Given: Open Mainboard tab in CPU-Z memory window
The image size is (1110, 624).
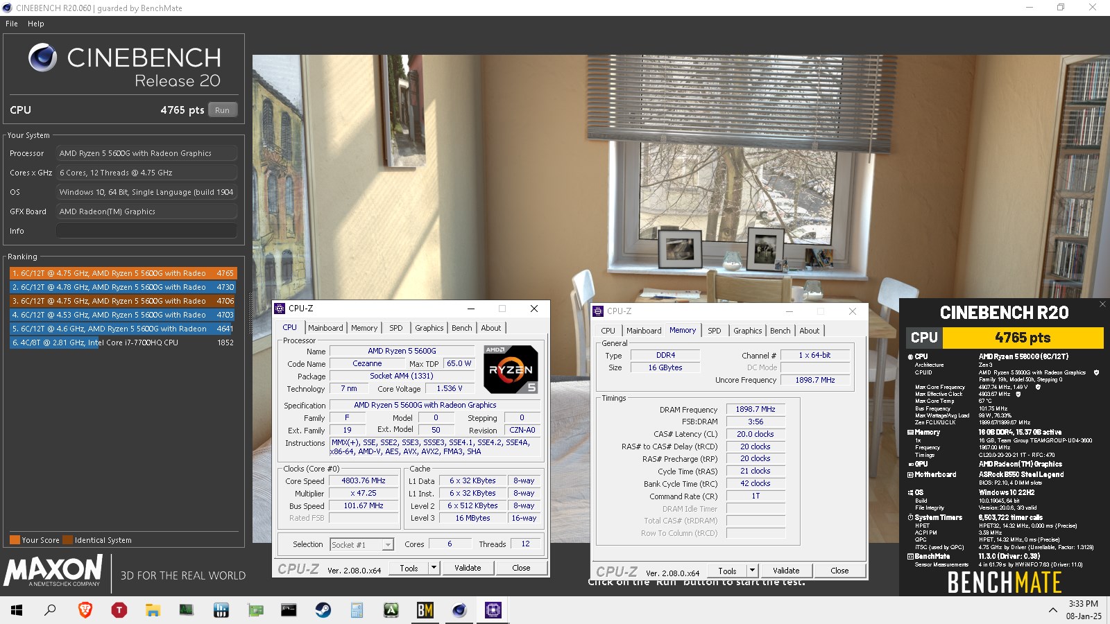Looking at the screenshot, I should tap(644, 331).
